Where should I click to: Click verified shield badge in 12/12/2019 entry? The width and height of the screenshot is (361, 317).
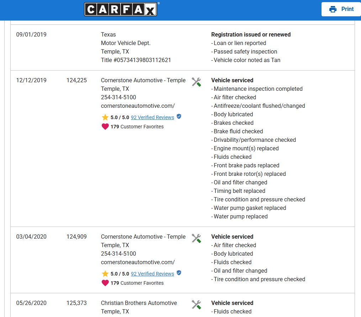tap(179, 116)
